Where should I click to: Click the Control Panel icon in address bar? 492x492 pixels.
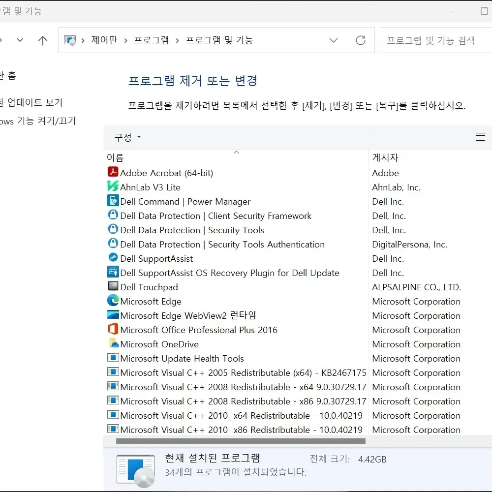(x=70, y=40)
